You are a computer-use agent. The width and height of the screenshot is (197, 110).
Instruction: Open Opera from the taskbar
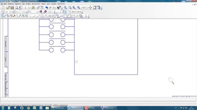click(22, 108)
